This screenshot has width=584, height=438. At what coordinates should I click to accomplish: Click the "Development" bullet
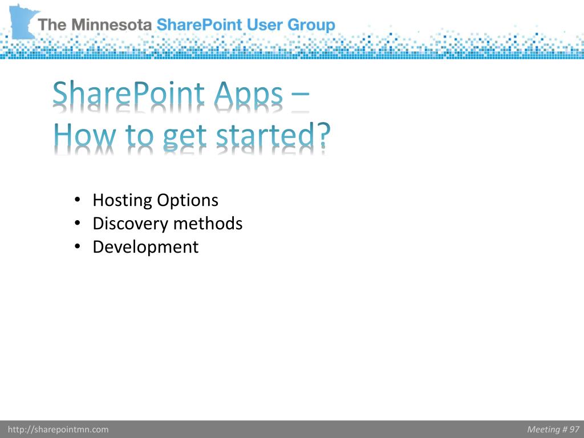tap(145, 247)
